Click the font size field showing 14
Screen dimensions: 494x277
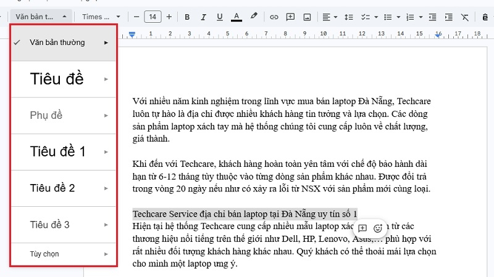[x=153, y=17]
